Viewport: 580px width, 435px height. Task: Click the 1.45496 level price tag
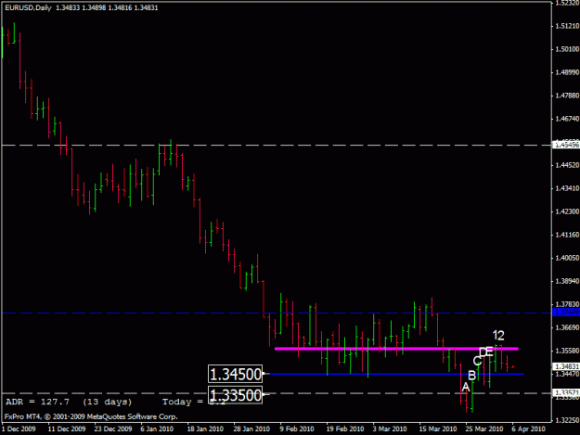click(566, 145)
